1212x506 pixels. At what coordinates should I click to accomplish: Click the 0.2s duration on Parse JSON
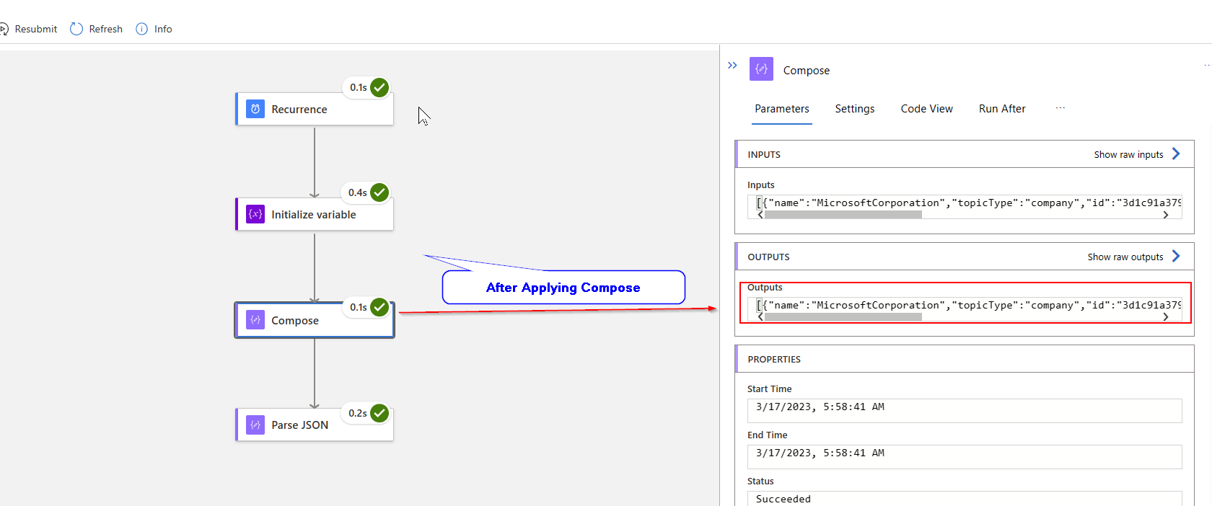coord(358,414)
